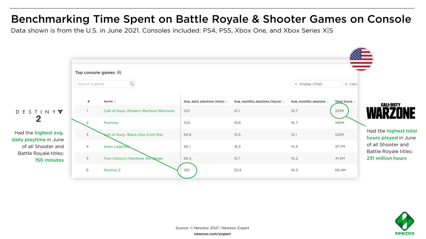Click the 16.7 monthly sessions cell
This screenshot has width=426, height=239.
point(294,123)
